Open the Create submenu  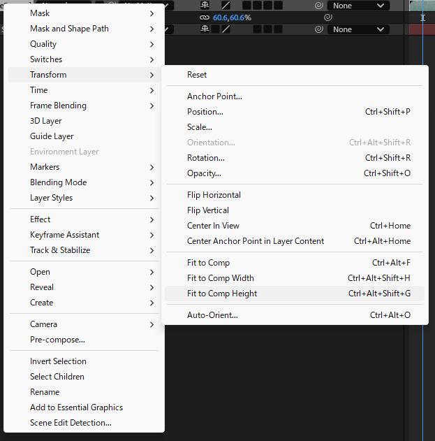point(84,303)
